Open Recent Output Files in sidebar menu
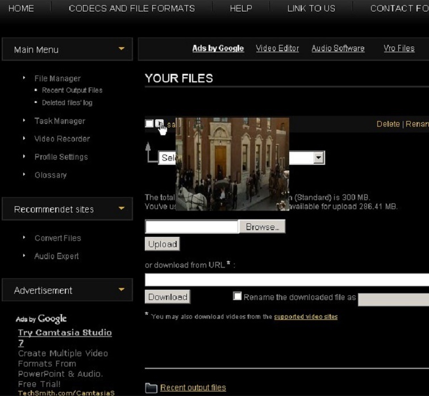 [x=72, y=90]
